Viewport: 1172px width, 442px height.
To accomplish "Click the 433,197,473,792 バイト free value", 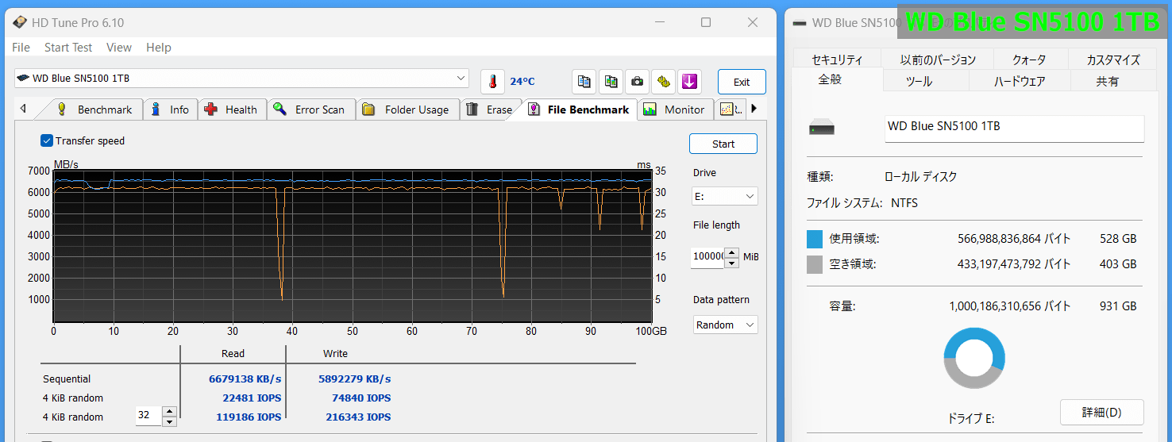I will click(x=1014, y=264).
